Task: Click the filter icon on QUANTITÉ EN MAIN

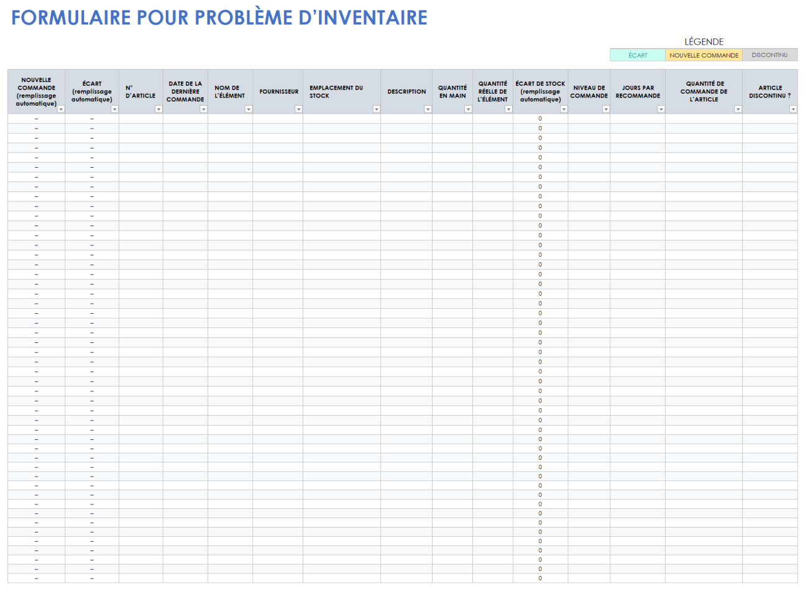Action: click(x=468, y=109)
